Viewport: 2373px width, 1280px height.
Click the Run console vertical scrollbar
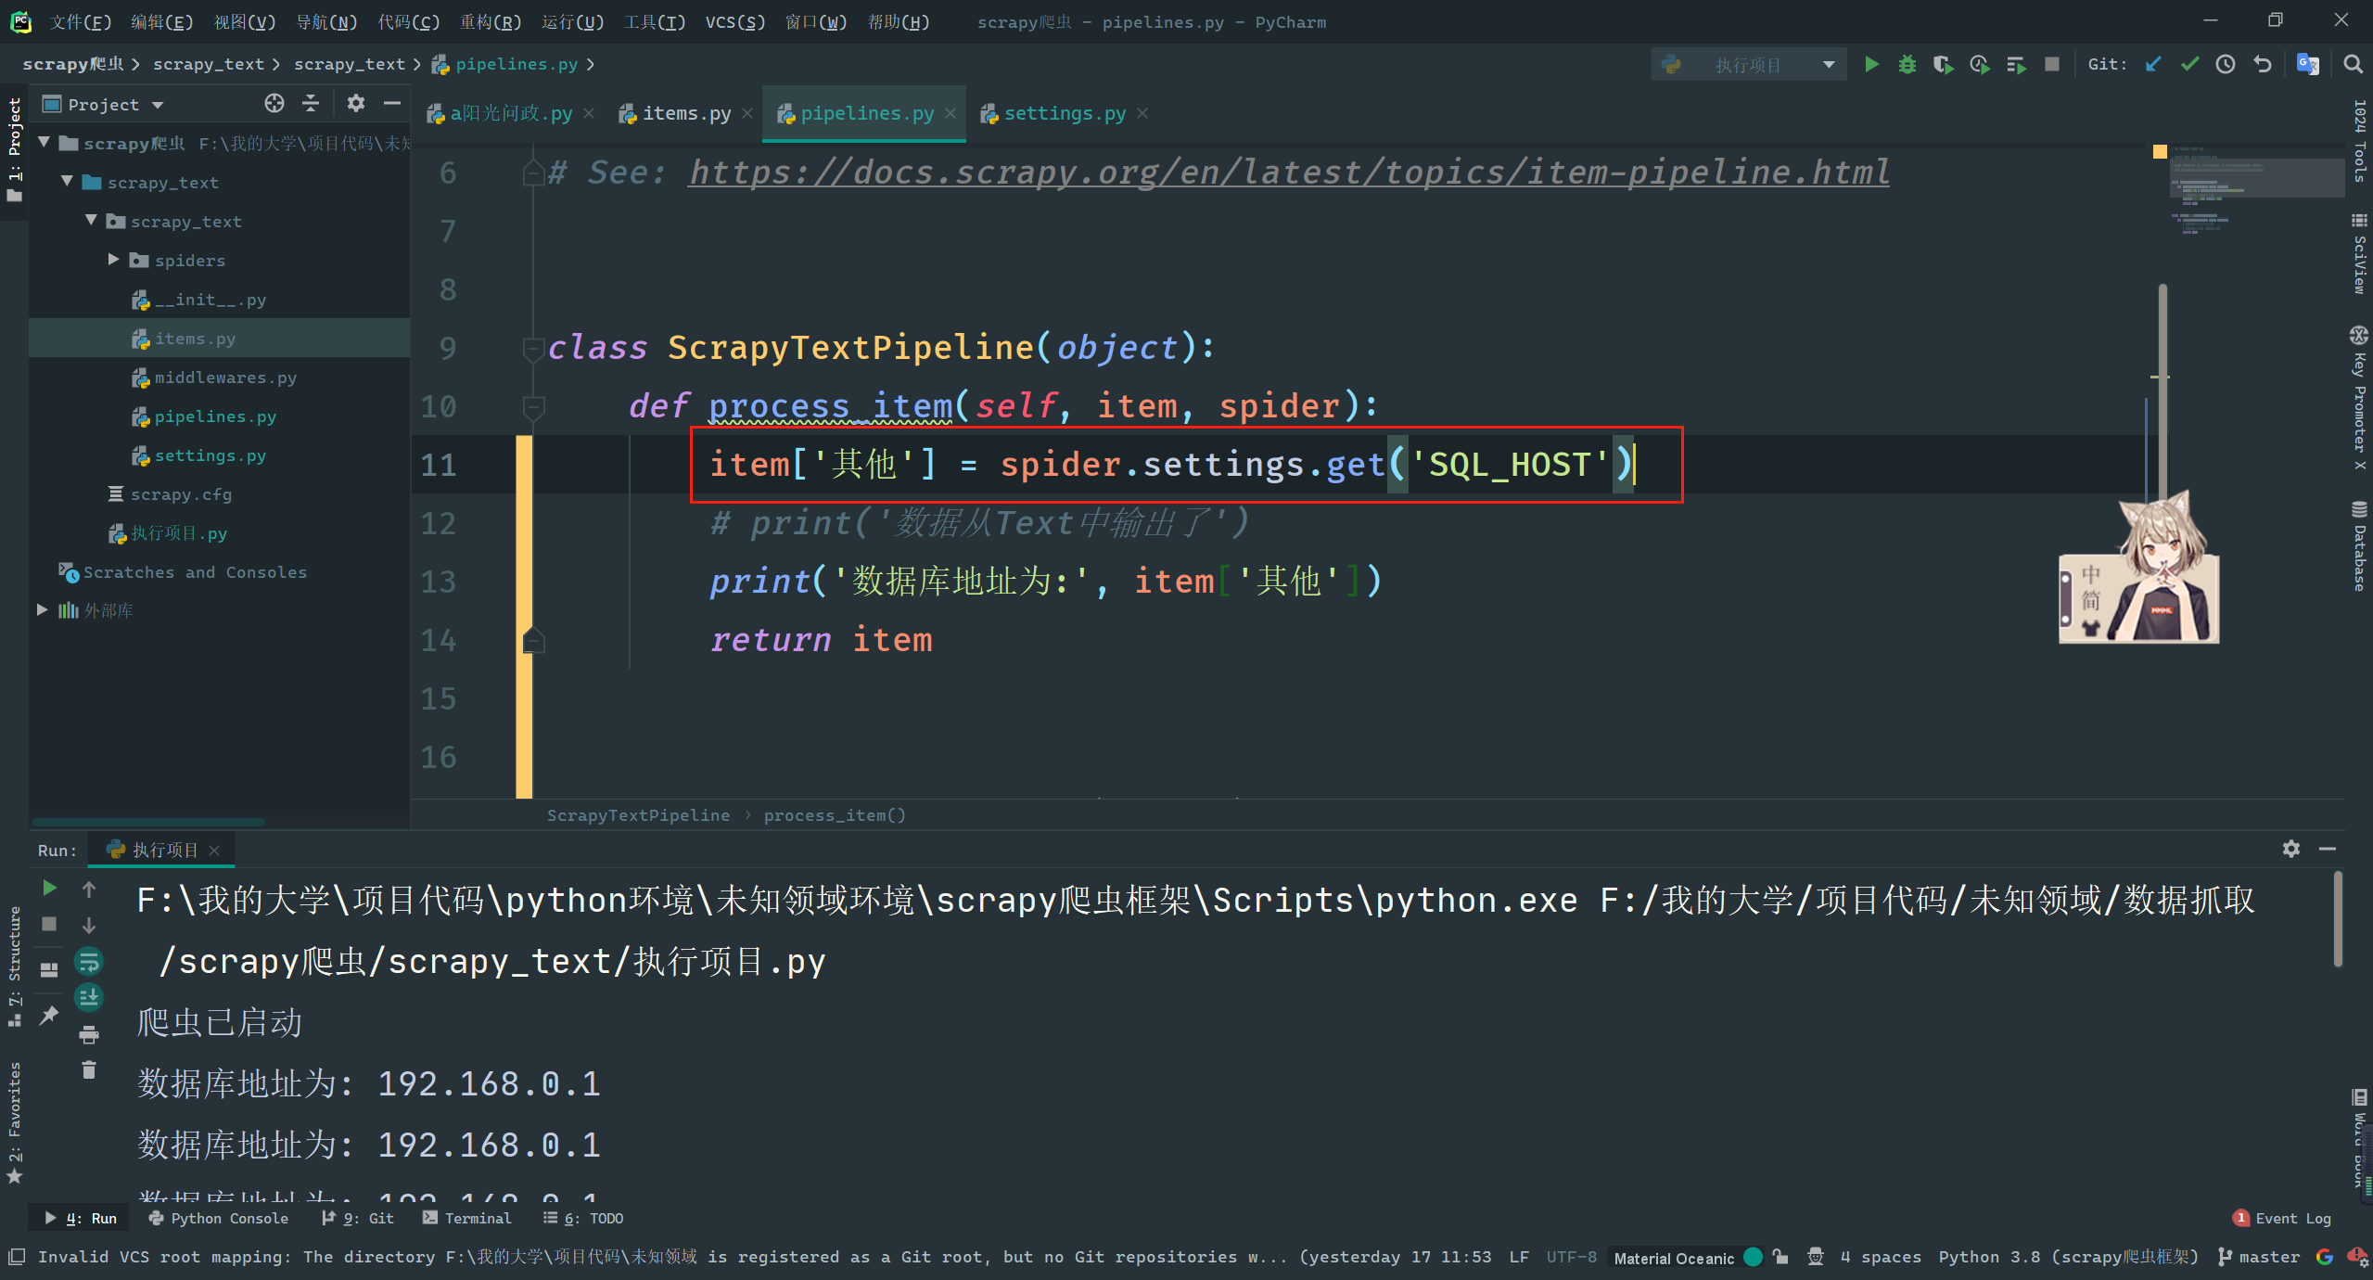2338,918
